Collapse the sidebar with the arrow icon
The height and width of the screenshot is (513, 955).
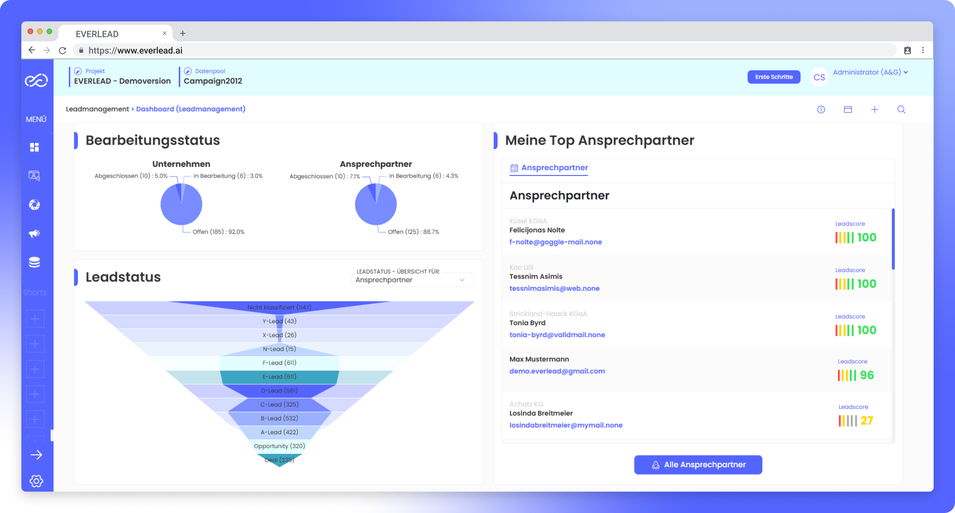(37, 455)
